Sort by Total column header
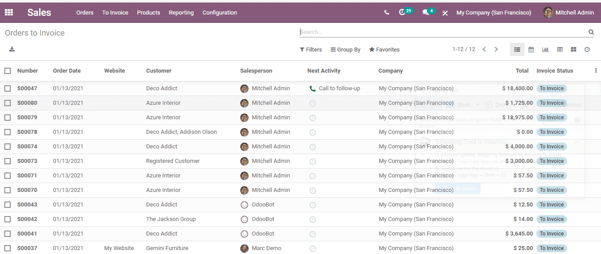 click(x=522, y=71)
